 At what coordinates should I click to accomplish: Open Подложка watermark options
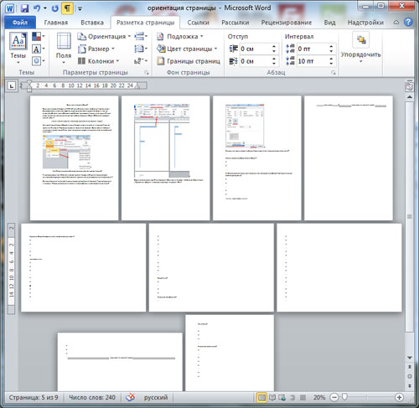click(x=179, y=37)
